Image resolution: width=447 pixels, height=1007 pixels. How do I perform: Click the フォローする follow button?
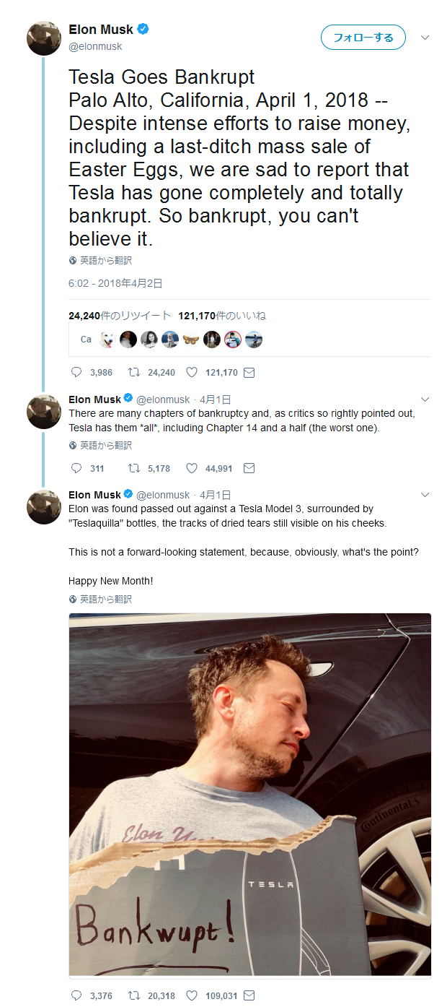pyautogui.click(x=363, y=37)
